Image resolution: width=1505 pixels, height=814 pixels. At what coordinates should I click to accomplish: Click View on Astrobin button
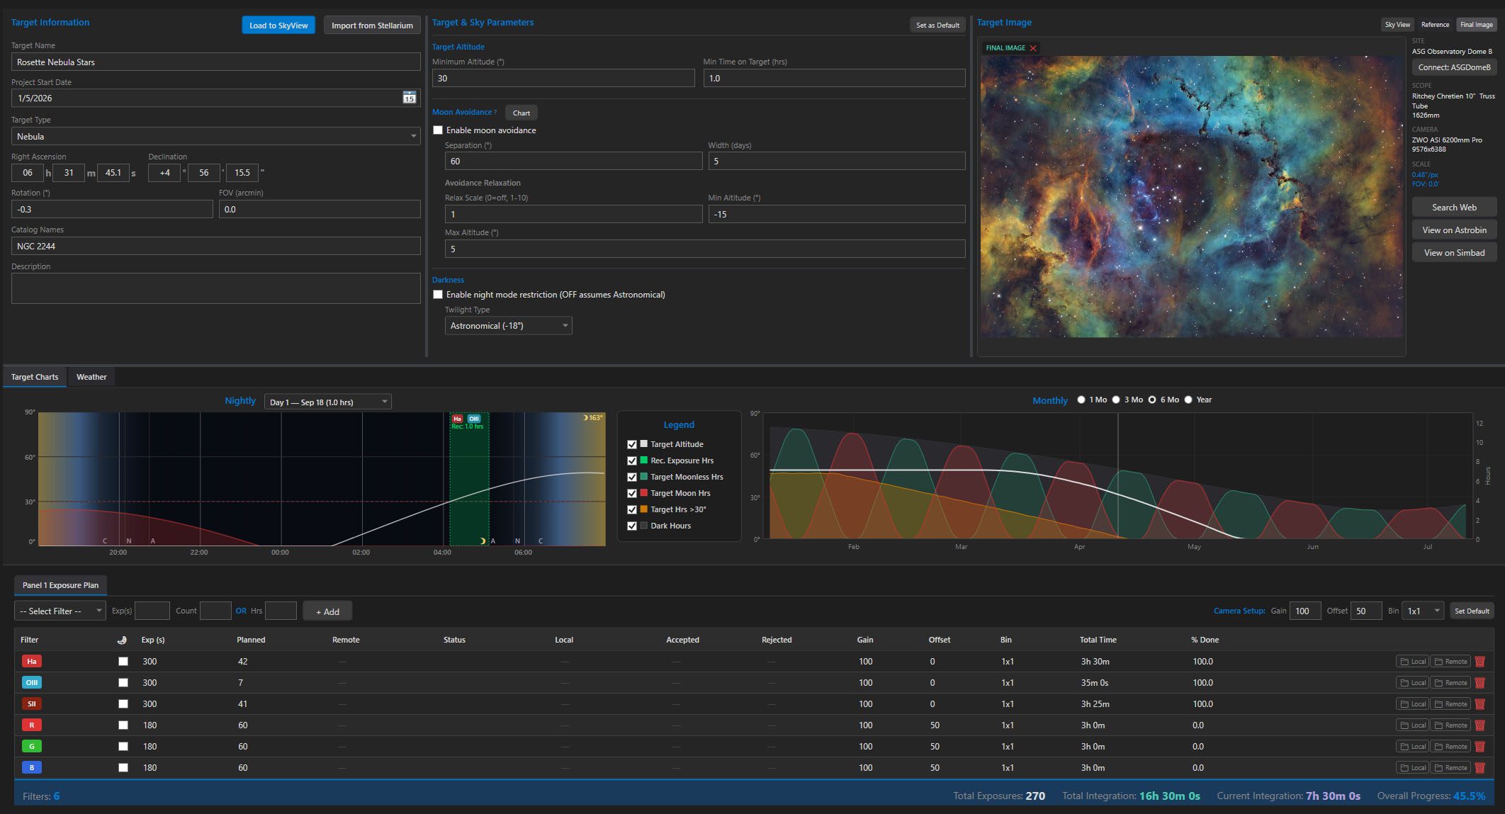point(1454,230)
